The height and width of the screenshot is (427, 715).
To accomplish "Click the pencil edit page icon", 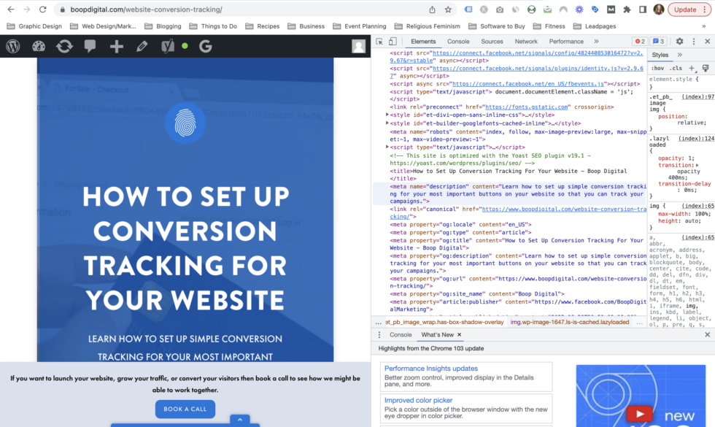I will click(x=142, y=46).
